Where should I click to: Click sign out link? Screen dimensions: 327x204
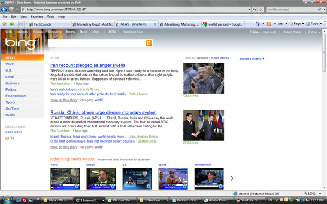[269, 32]
